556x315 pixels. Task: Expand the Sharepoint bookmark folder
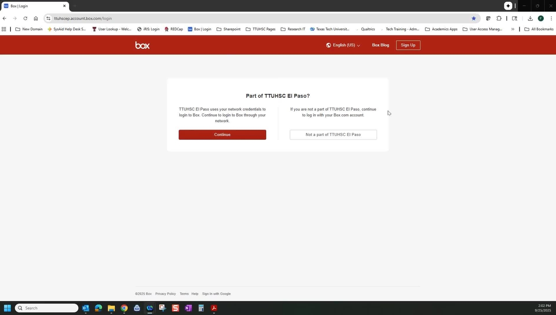(228, 29)
